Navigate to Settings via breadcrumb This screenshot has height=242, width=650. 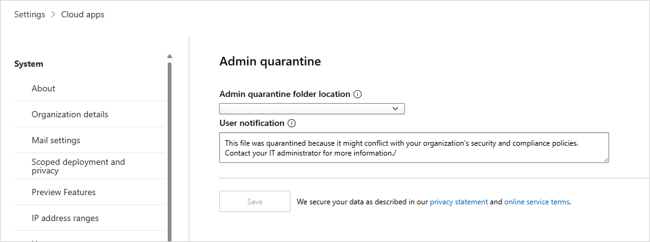[30, 14]
